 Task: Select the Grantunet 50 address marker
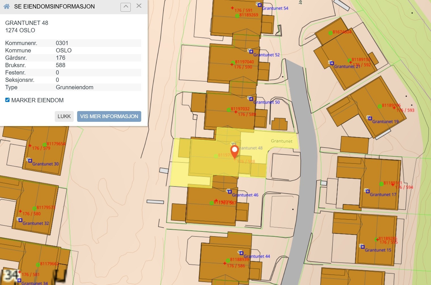tap(251, 99)
